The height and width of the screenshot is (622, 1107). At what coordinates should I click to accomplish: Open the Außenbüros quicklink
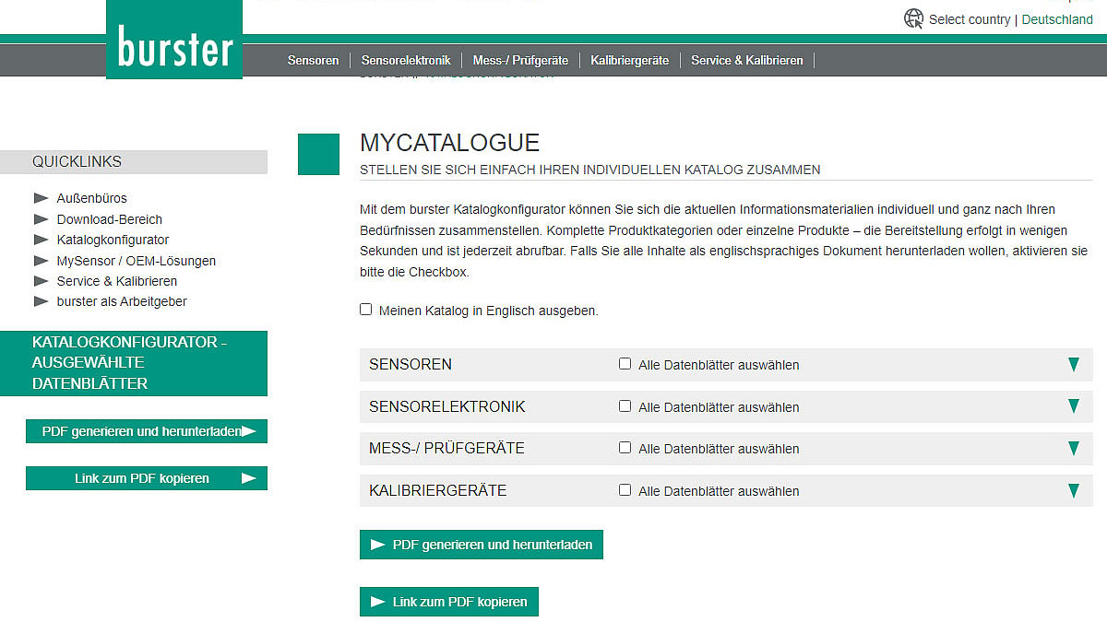coord(92,198)
